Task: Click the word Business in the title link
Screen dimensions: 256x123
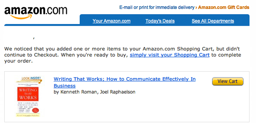Action: 64,86
